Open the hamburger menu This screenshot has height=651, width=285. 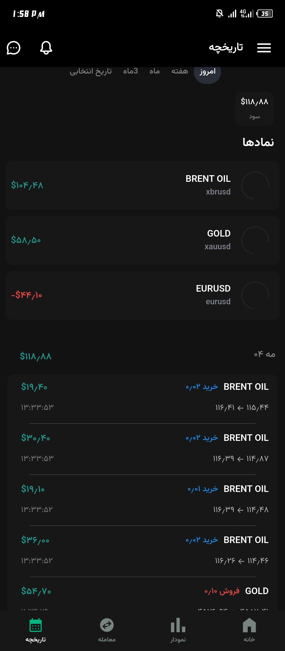(264, 48)
